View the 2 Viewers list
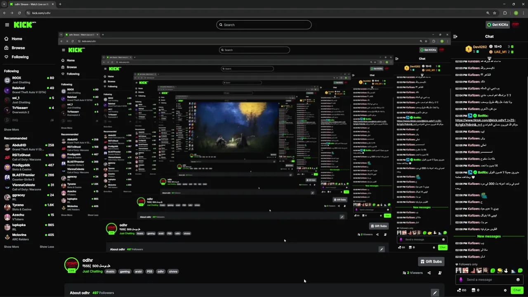Viewport: 528px width, 297px height. (412, 273)
